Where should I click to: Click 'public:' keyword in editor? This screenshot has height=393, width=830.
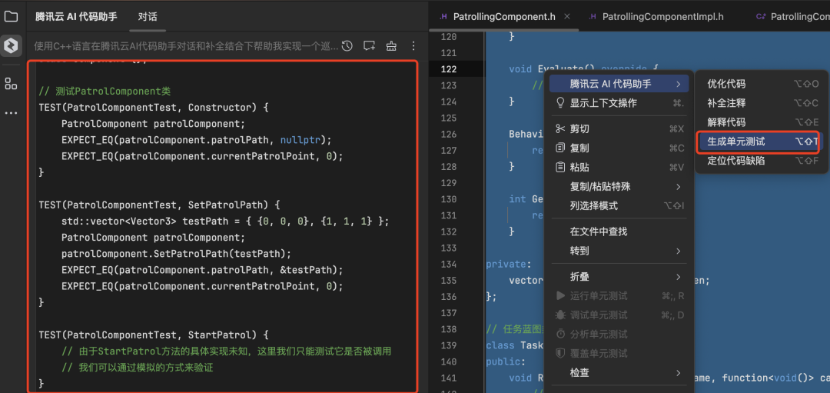coord(505,361)
